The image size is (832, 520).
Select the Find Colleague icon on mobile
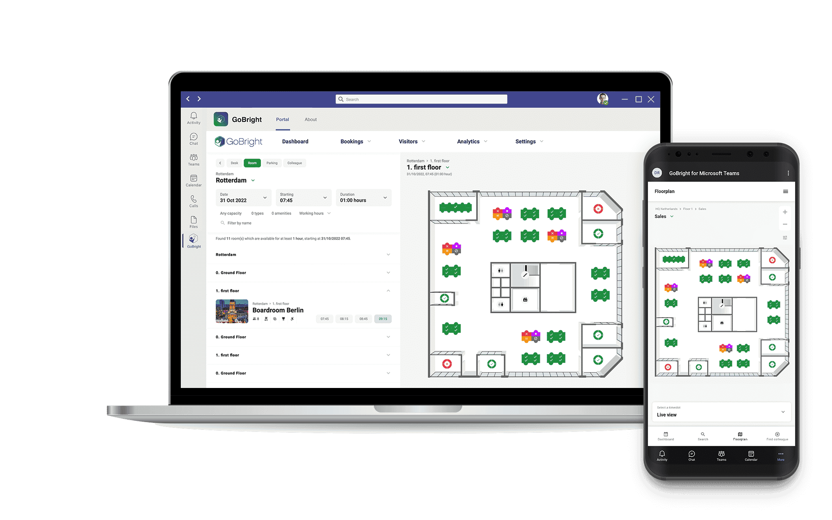point(777,435)
